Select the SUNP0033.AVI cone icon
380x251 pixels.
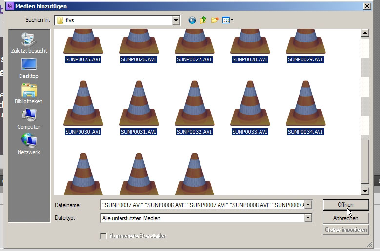[250, 103]
